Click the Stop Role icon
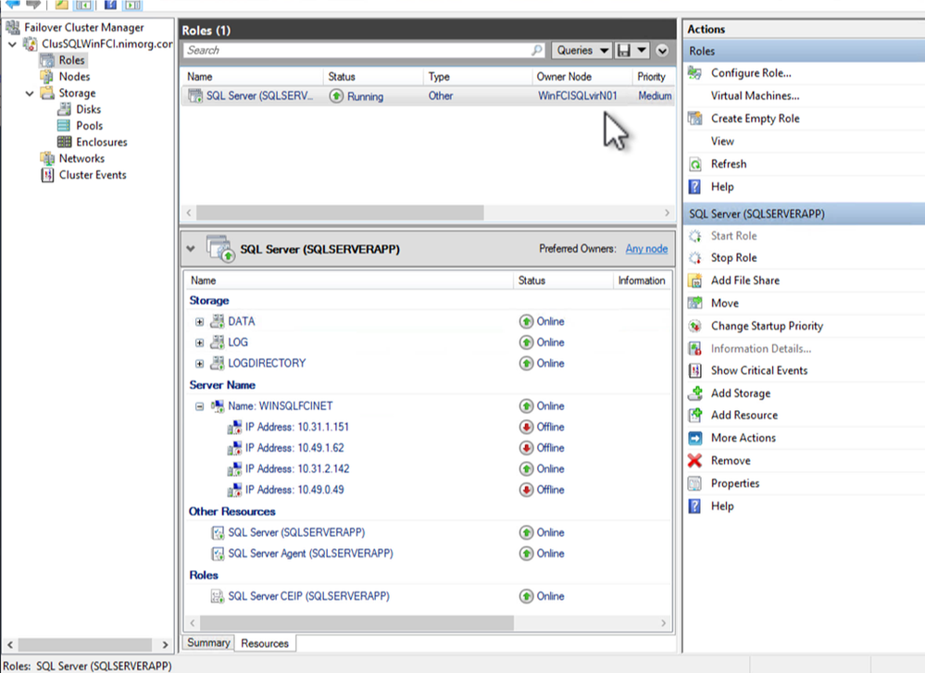925x673 pixels. (x=695, y=258)
